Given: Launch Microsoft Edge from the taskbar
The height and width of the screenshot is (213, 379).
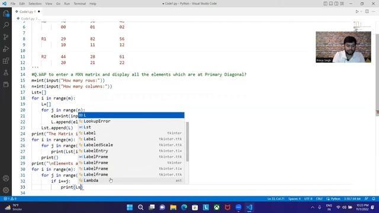Looking at the screenshot, I should click(x=184, y=208).
